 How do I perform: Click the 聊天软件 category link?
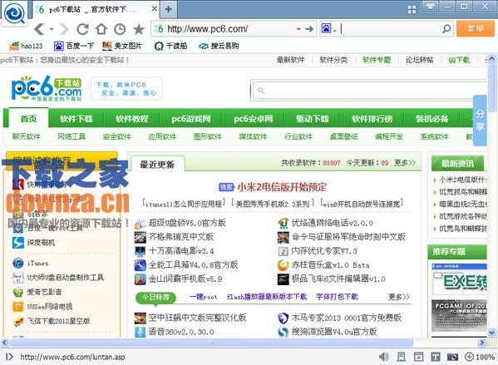click(x=26, y=136)
